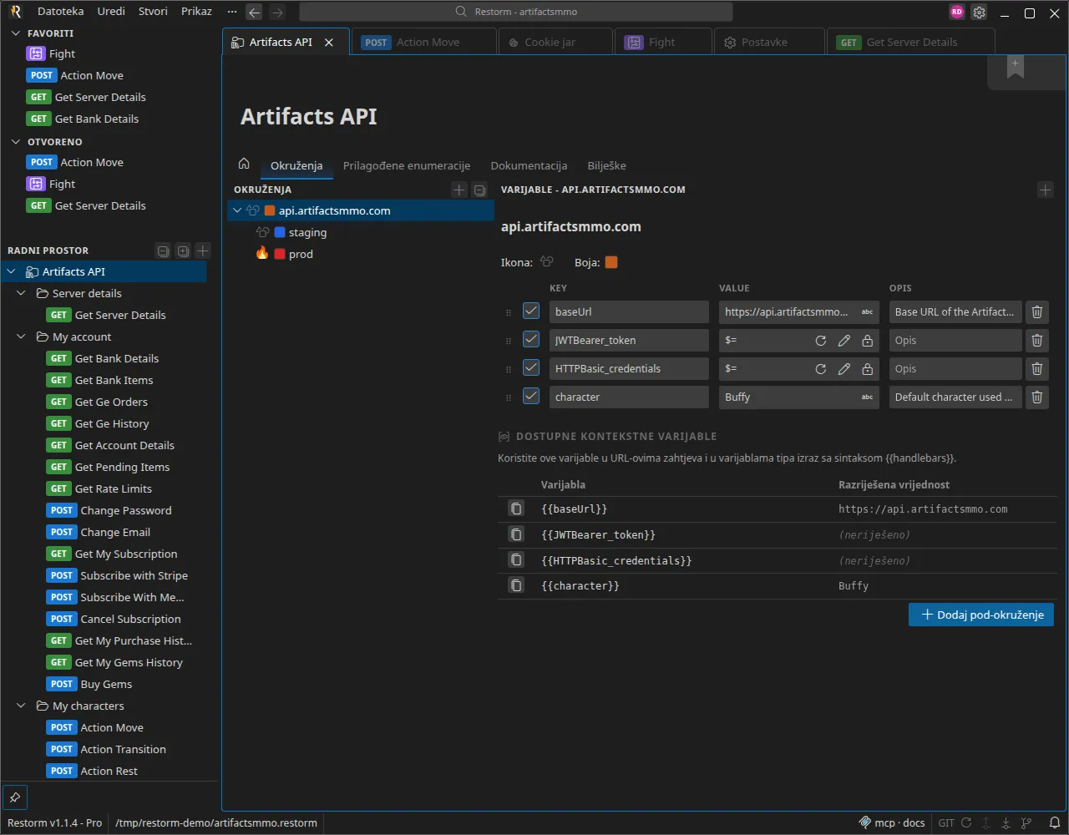
Task: Collapse api.artifactsmmo.com environment node
Action: click(237, 210)
